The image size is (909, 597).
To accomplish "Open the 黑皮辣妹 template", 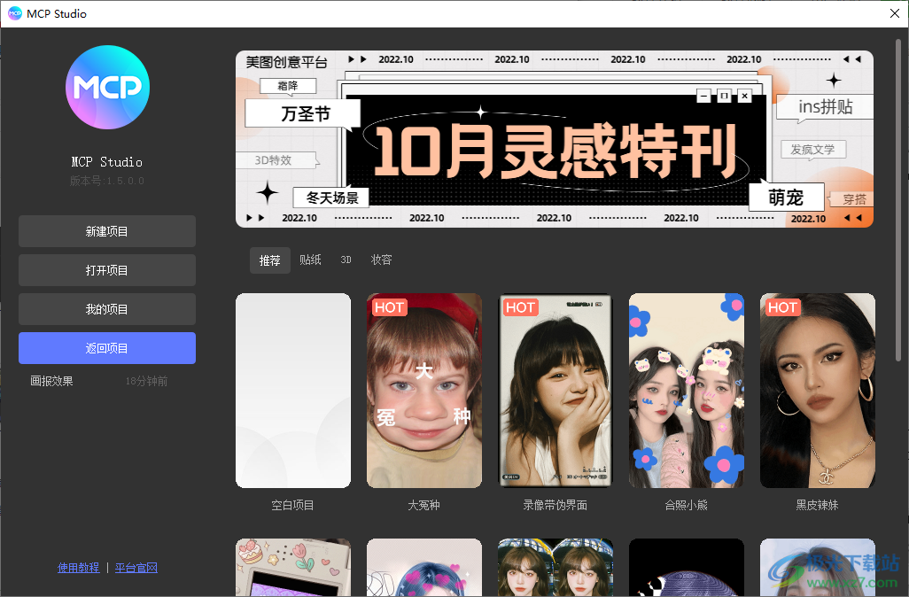I will [x=817, y=391].
